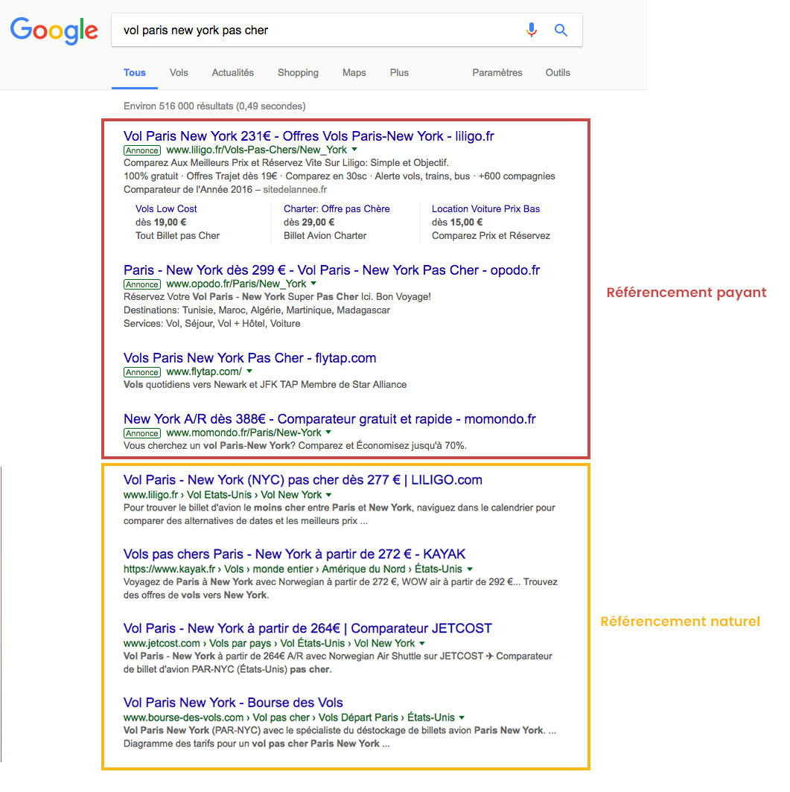
Task: Open opodo.fr ad title Paris - New York dès 299 €
Action: (331, 269)
